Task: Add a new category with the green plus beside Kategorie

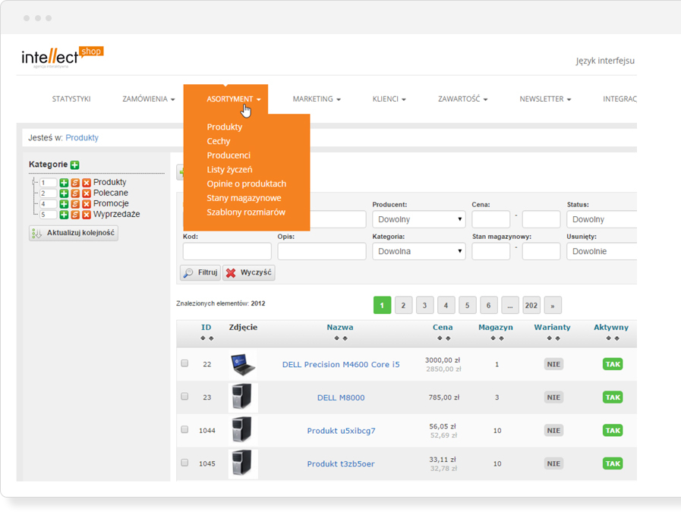Action: tap(74, 165)
